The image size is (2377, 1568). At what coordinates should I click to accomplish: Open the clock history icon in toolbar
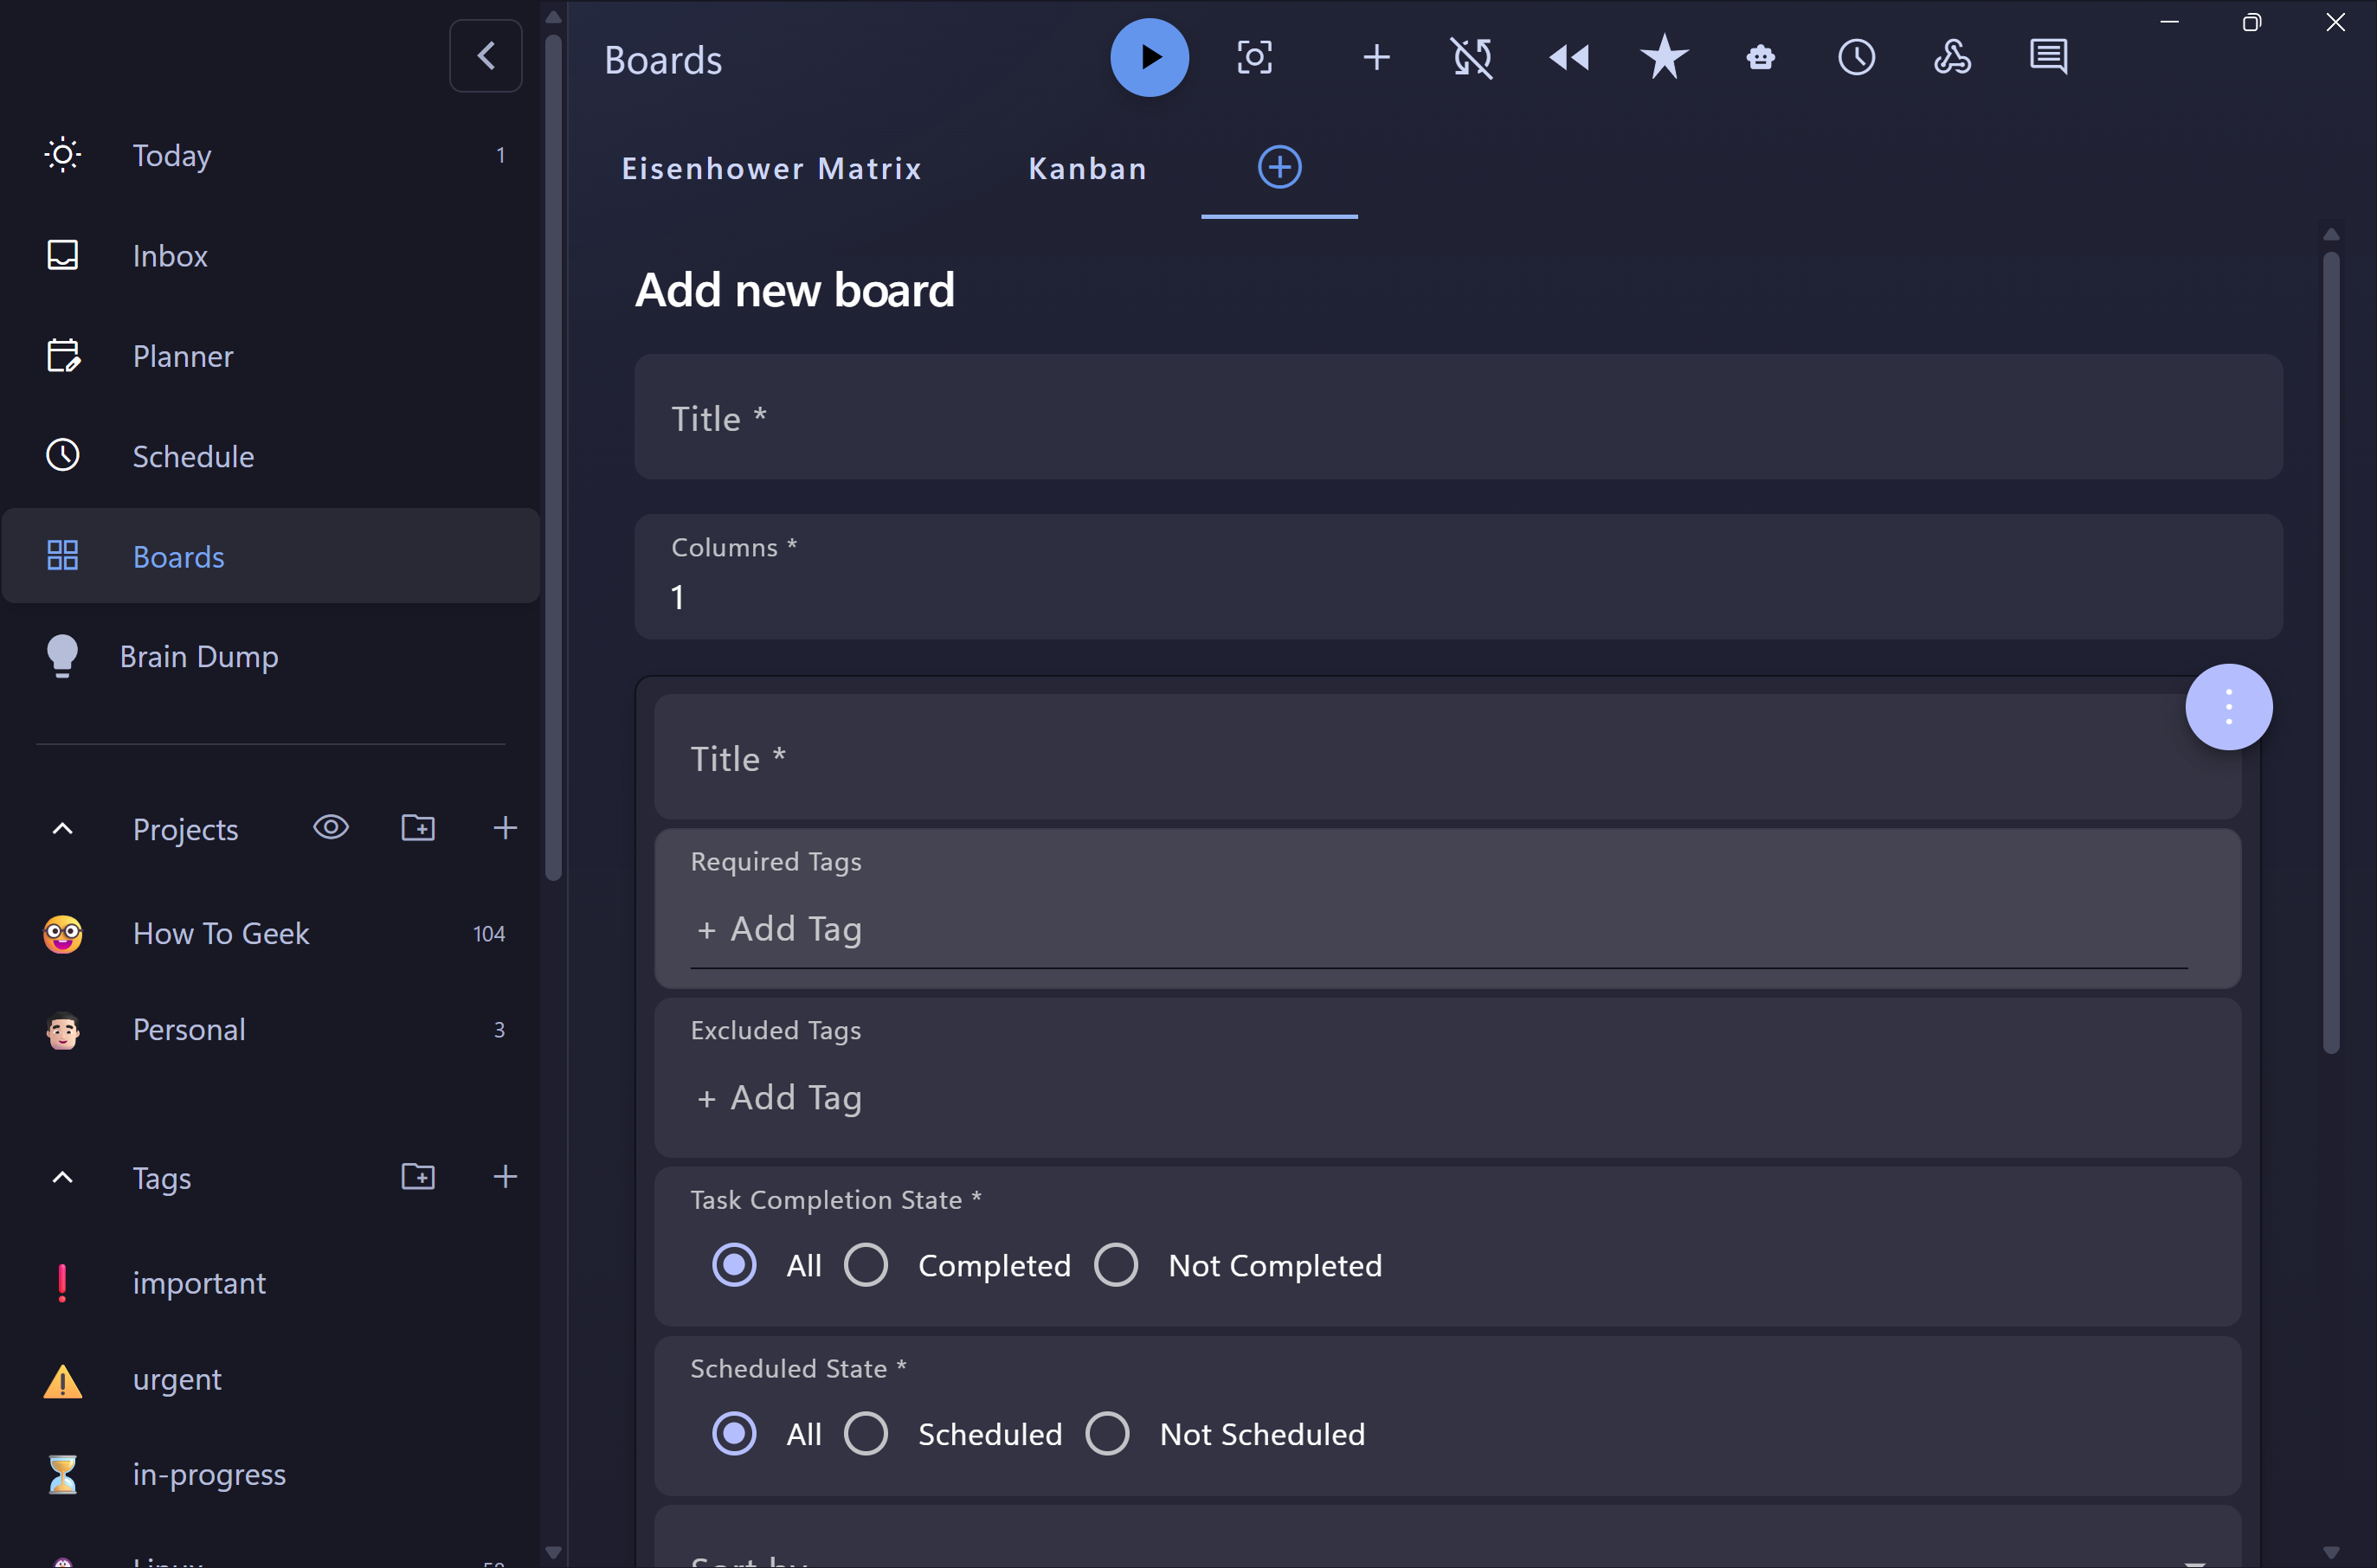(x=1856, y=57)
